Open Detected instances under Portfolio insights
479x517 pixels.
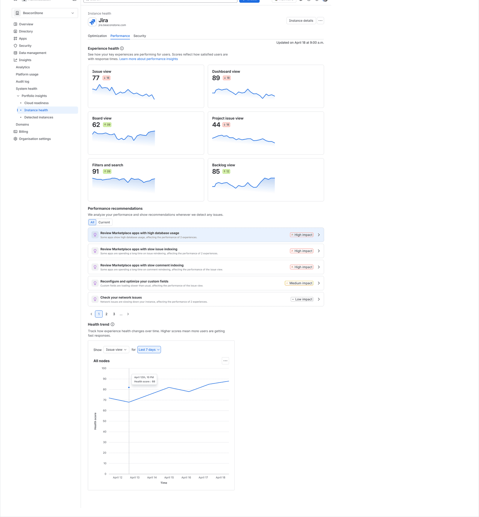(x=39, y=117)
